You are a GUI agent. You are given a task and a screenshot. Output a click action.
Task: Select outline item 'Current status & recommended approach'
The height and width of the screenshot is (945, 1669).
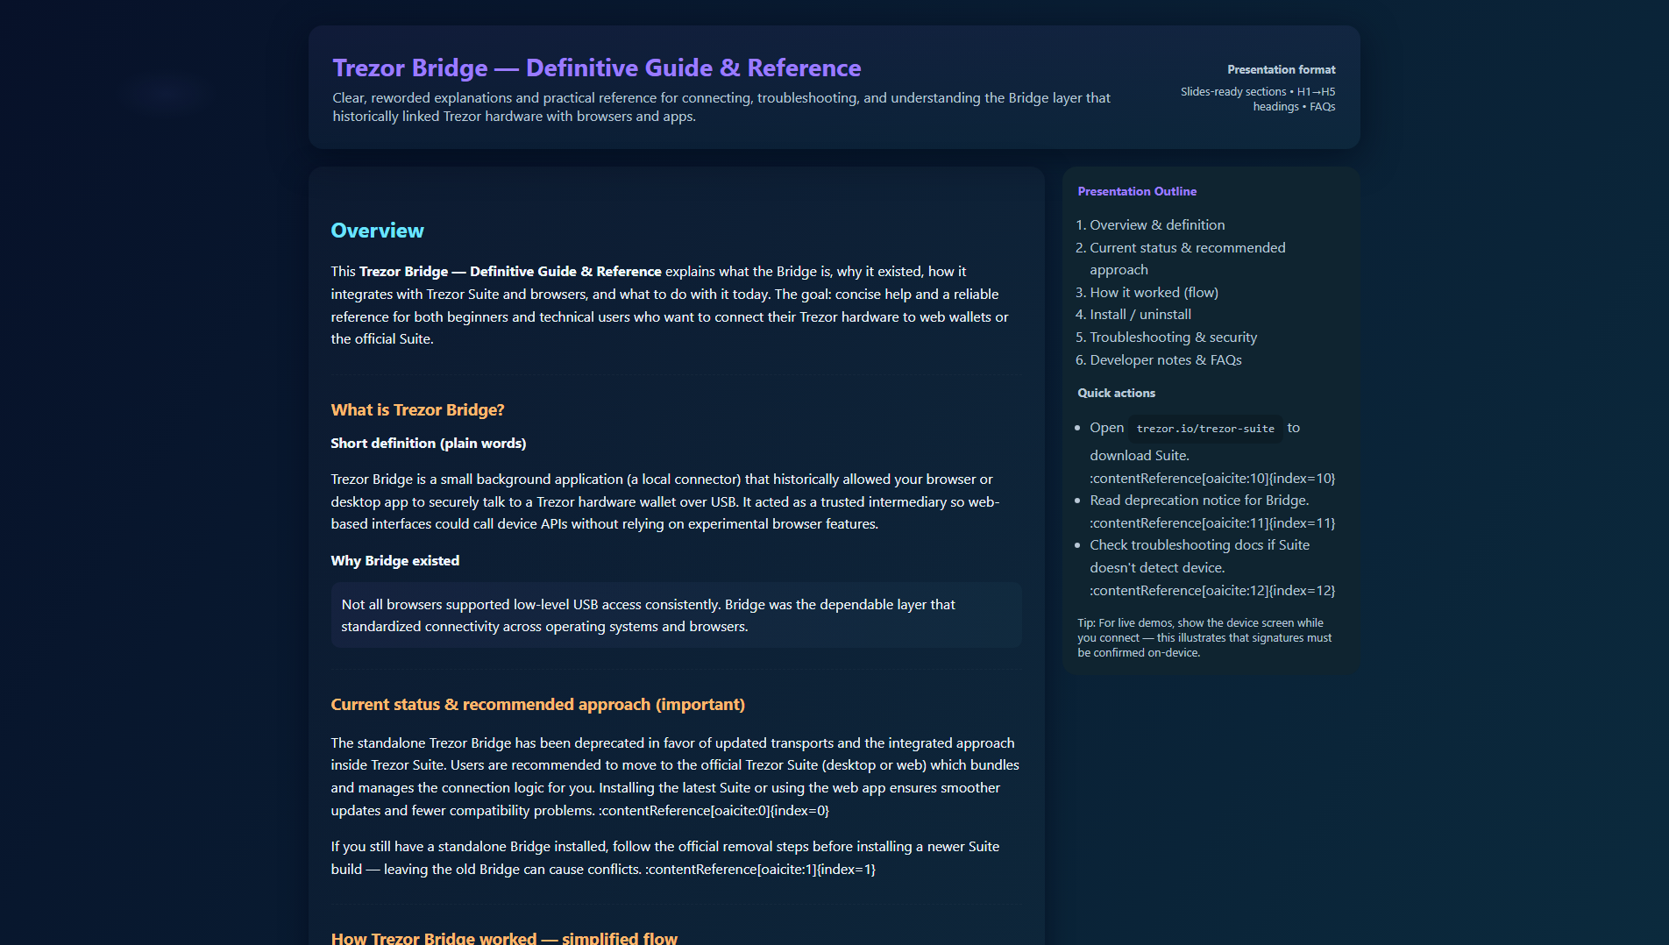[x=1188, y=259]
